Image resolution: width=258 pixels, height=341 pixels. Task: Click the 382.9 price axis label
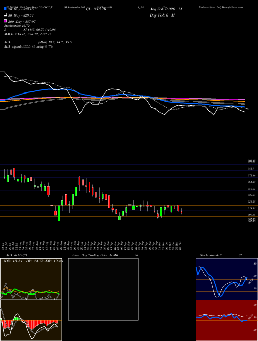pos(252,169)
